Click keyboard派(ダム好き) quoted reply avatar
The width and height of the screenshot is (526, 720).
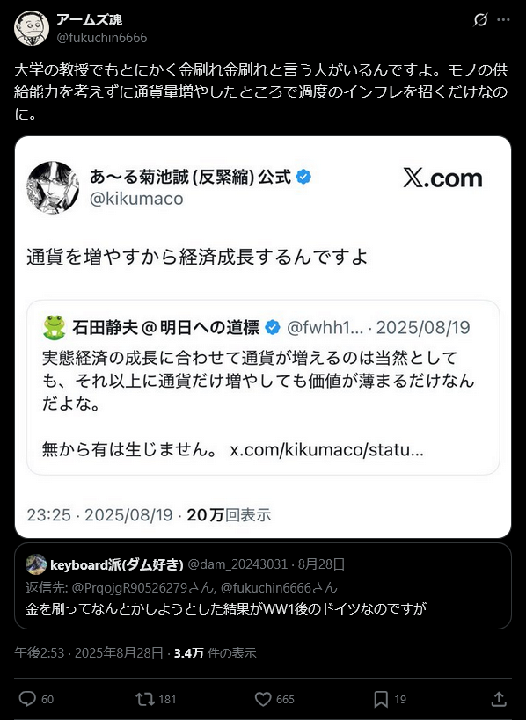[36, 564]
